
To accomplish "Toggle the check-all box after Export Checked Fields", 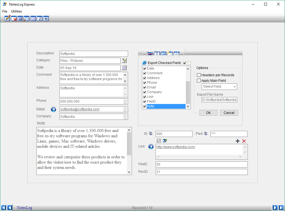I will [x=185, y=63].
